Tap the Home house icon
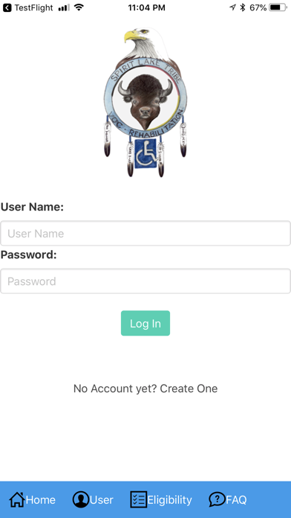 (x=17, y=499)
